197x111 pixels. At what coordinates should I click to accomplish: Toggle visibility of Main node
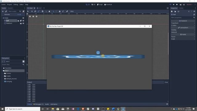pos(23,18)
